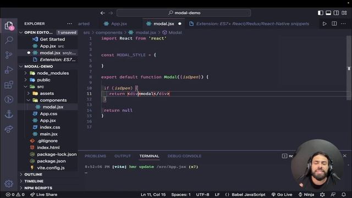Open main.jsx in the file tree
The image size is (352, 198).
[x=48, y=134]
